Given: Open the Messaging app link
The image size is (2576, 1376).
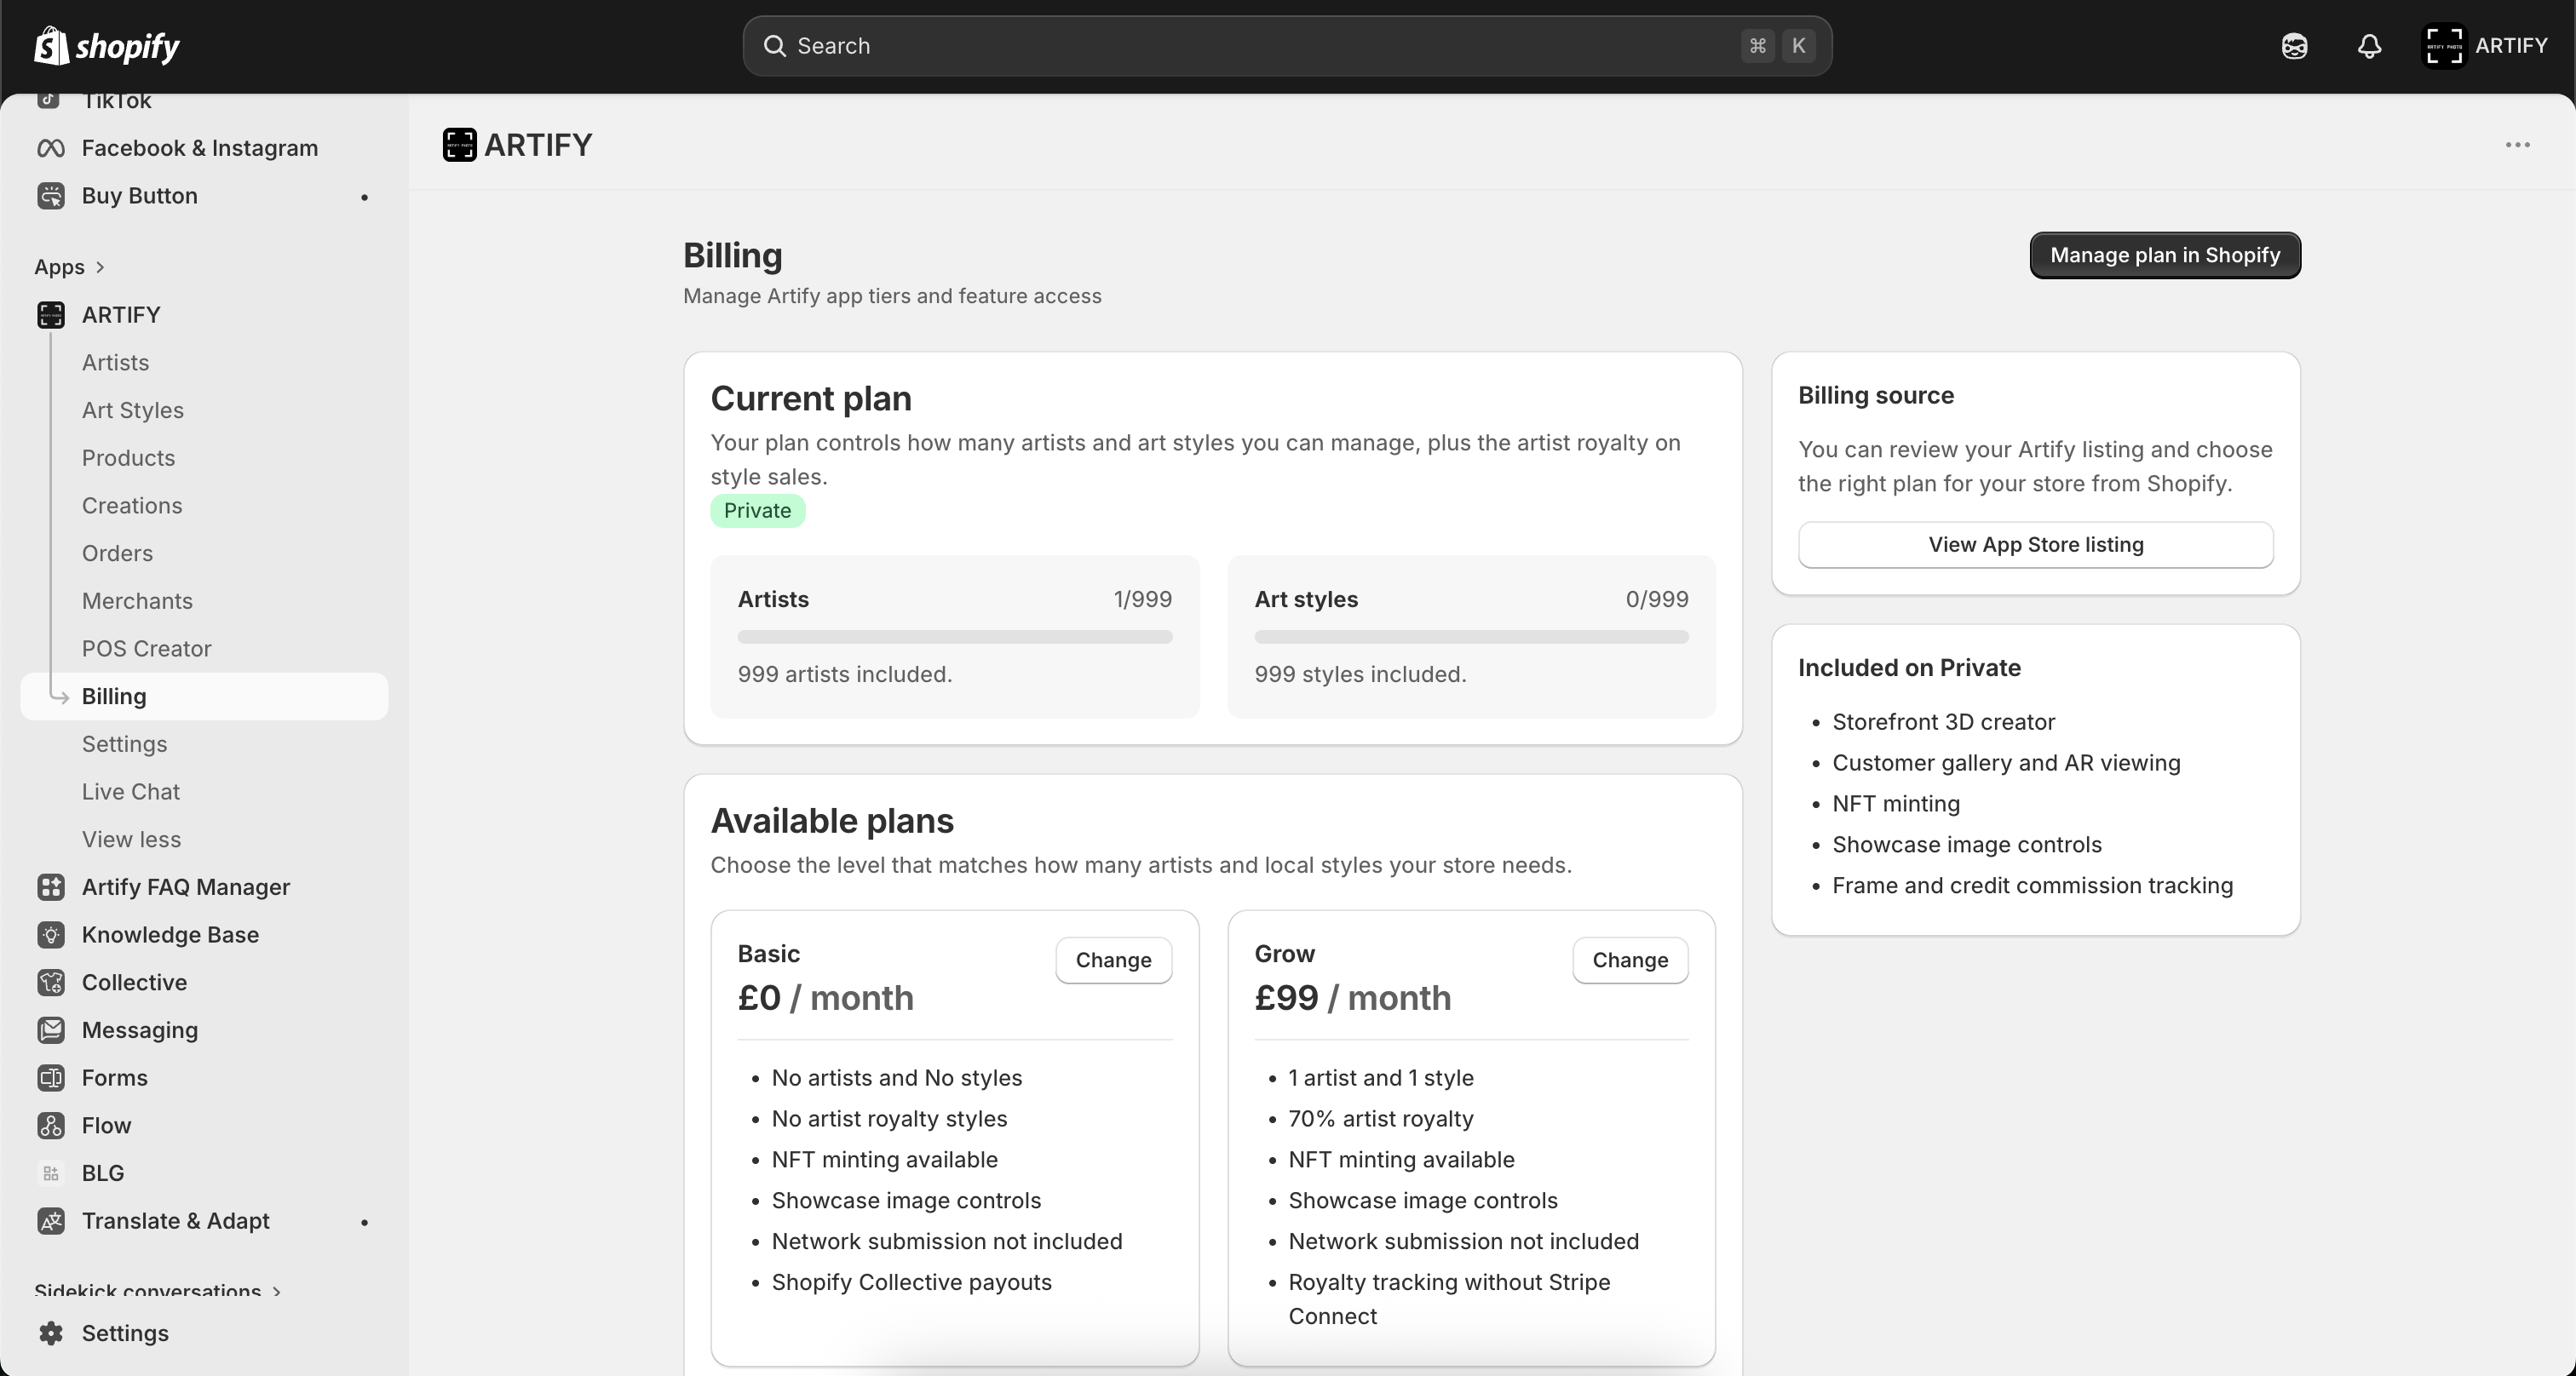Looking at the screenshot, I should 140,1030.
